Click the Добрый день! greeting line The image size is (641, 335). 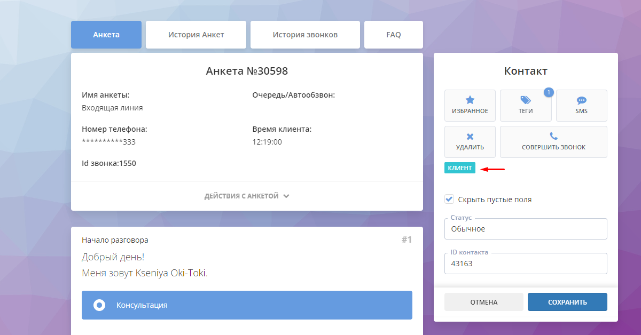coord(113,257)
